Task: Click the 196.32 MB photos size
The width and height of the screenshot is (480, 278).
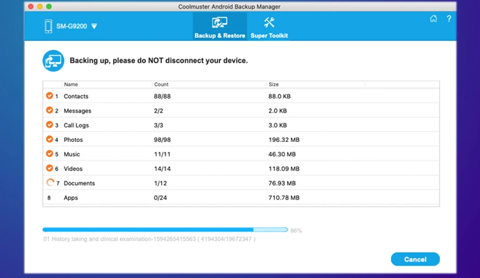Action: [284, 140]
